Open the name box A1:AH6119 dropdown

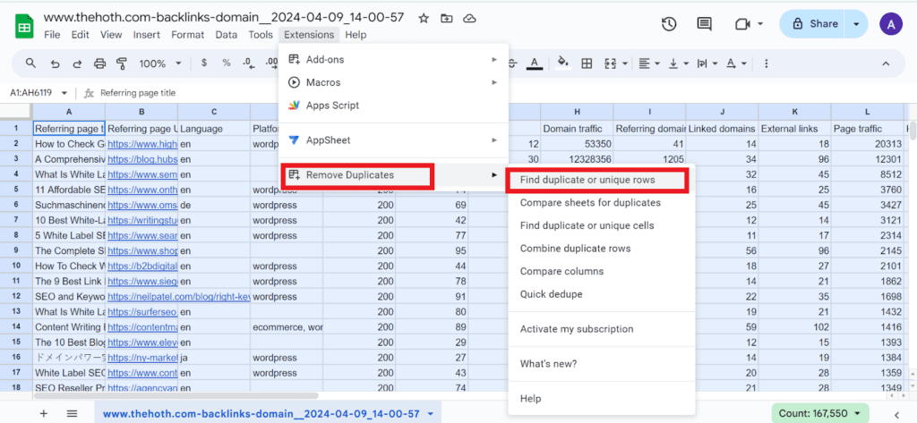(64, 93)
